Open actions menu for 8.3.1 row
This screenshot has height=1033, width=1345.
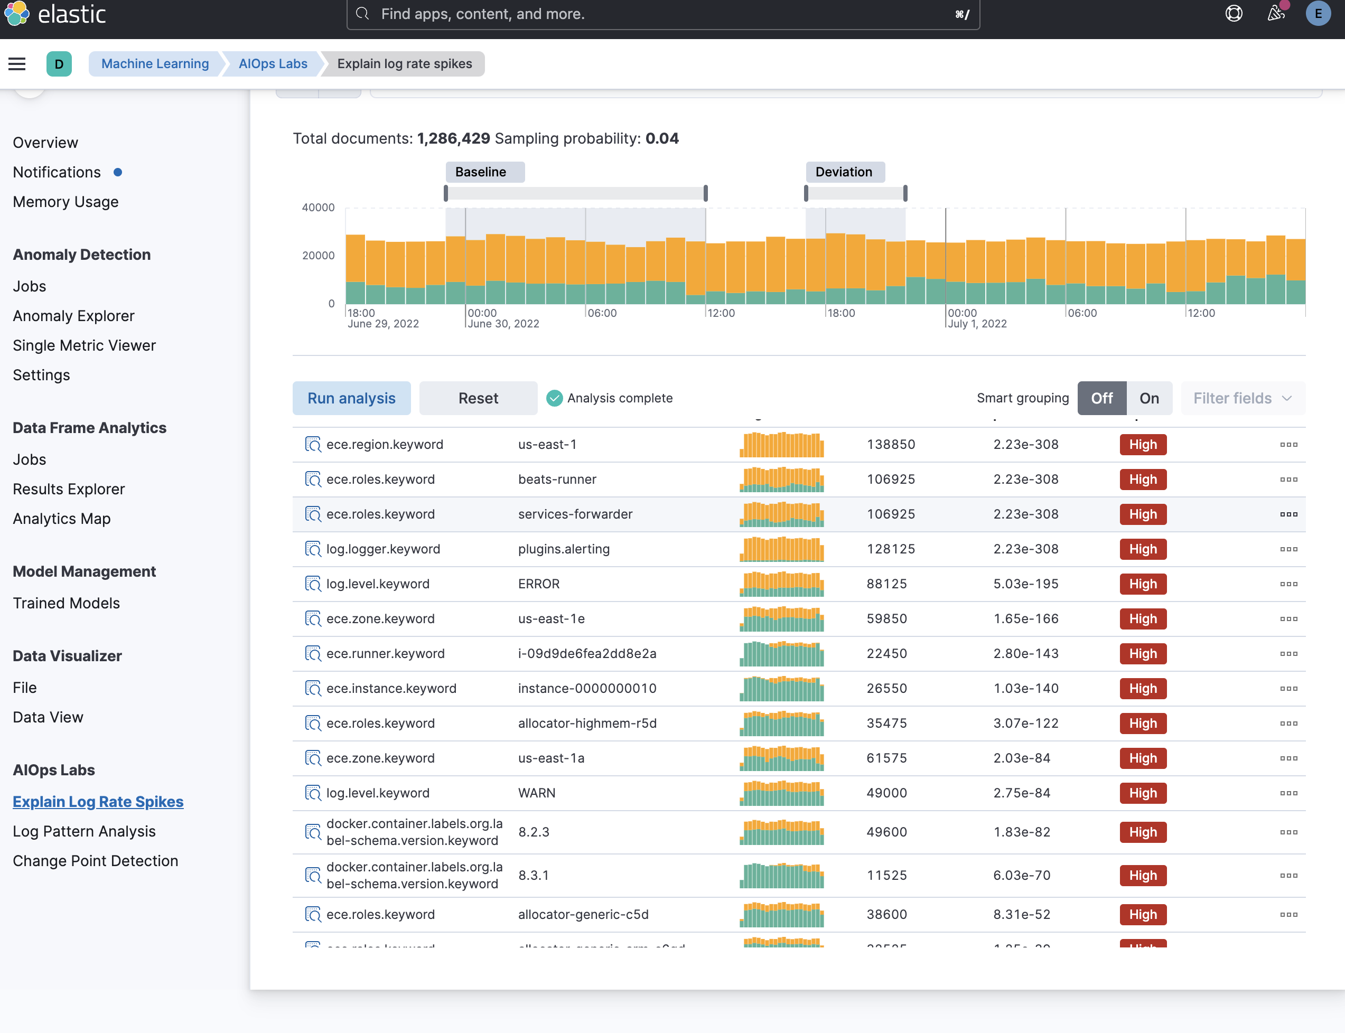pyautogui.click(x=1288, y=875)
